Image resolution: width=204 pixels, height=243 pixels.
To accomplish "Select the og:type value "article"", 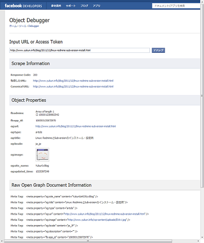I will [39, 132].
